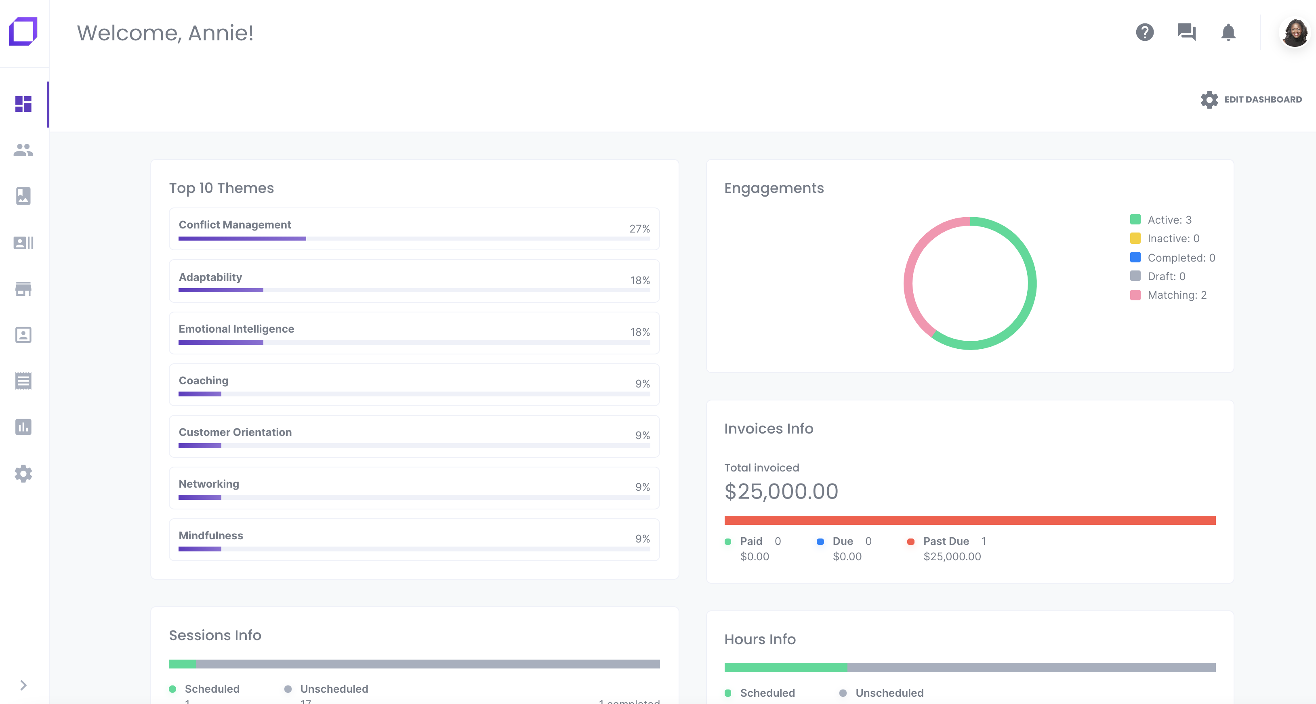Click the red Past Due invoice bar
The height and width of the screenshot is (704, 1316).
coord(969,520)
